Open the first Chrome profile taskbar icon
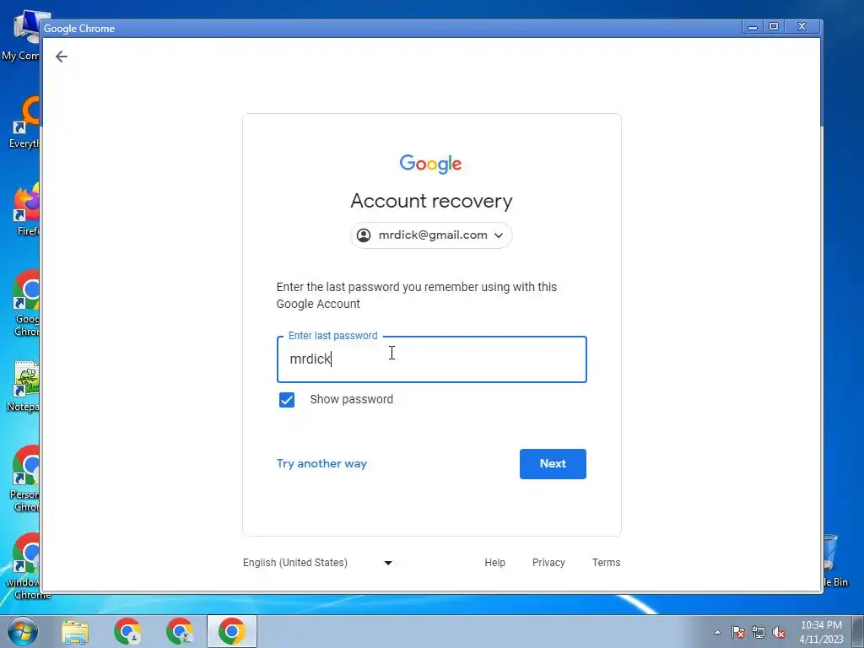 127,631
